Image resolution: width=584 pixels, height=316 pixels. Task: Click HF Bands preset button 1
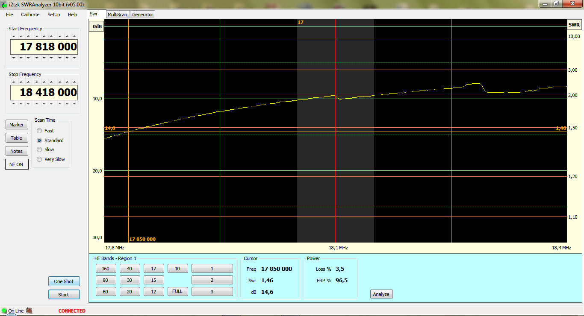point(212,269)
